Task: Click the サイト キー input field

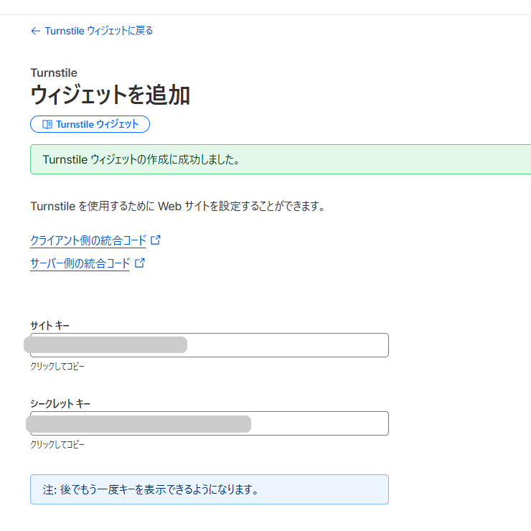Action: pyautogui.click(x=287, y=345)
